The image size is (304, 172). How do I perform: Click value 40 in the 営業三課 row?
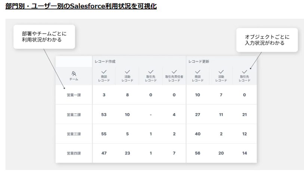(x=197, y=134)
